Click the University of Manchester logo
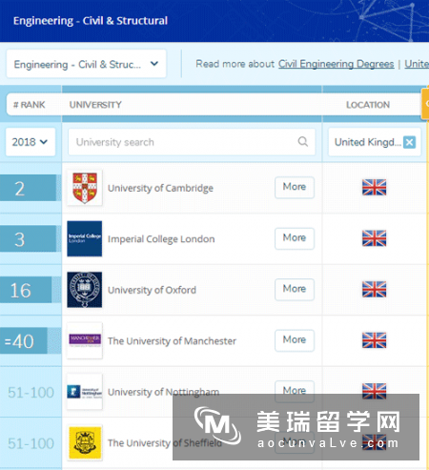429x470 pixels. click(85, 340)
